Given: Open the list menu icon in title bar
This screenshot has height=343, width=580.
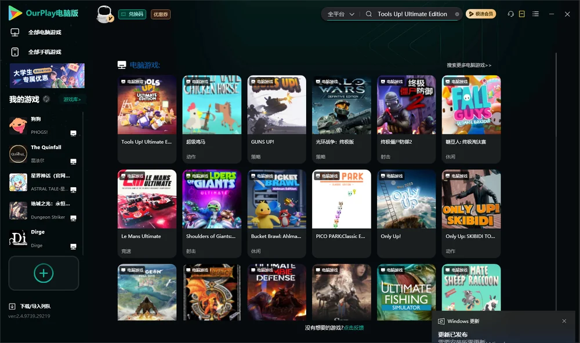Looking at the screenshot, I should point(535,14).
